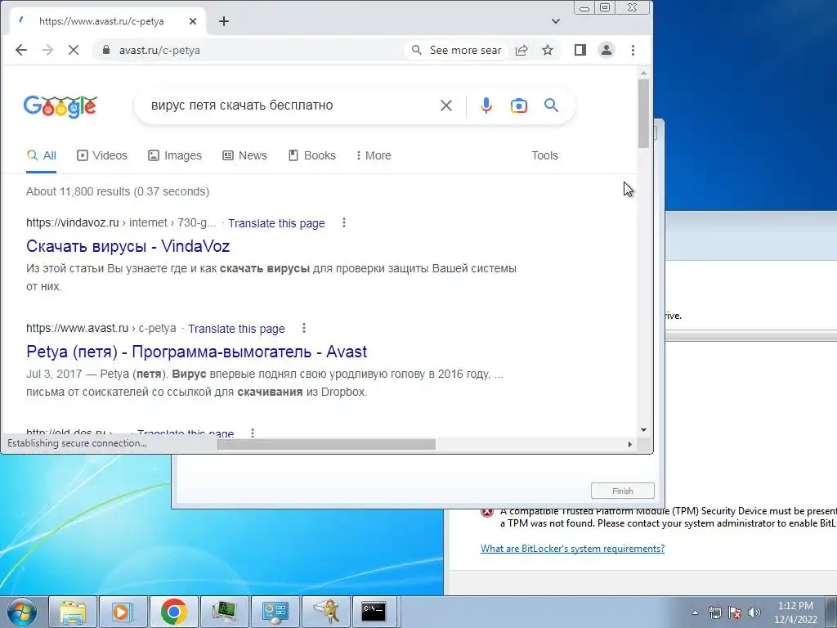
Task: Switch to the Videos tab
Action: coord(102,155)
